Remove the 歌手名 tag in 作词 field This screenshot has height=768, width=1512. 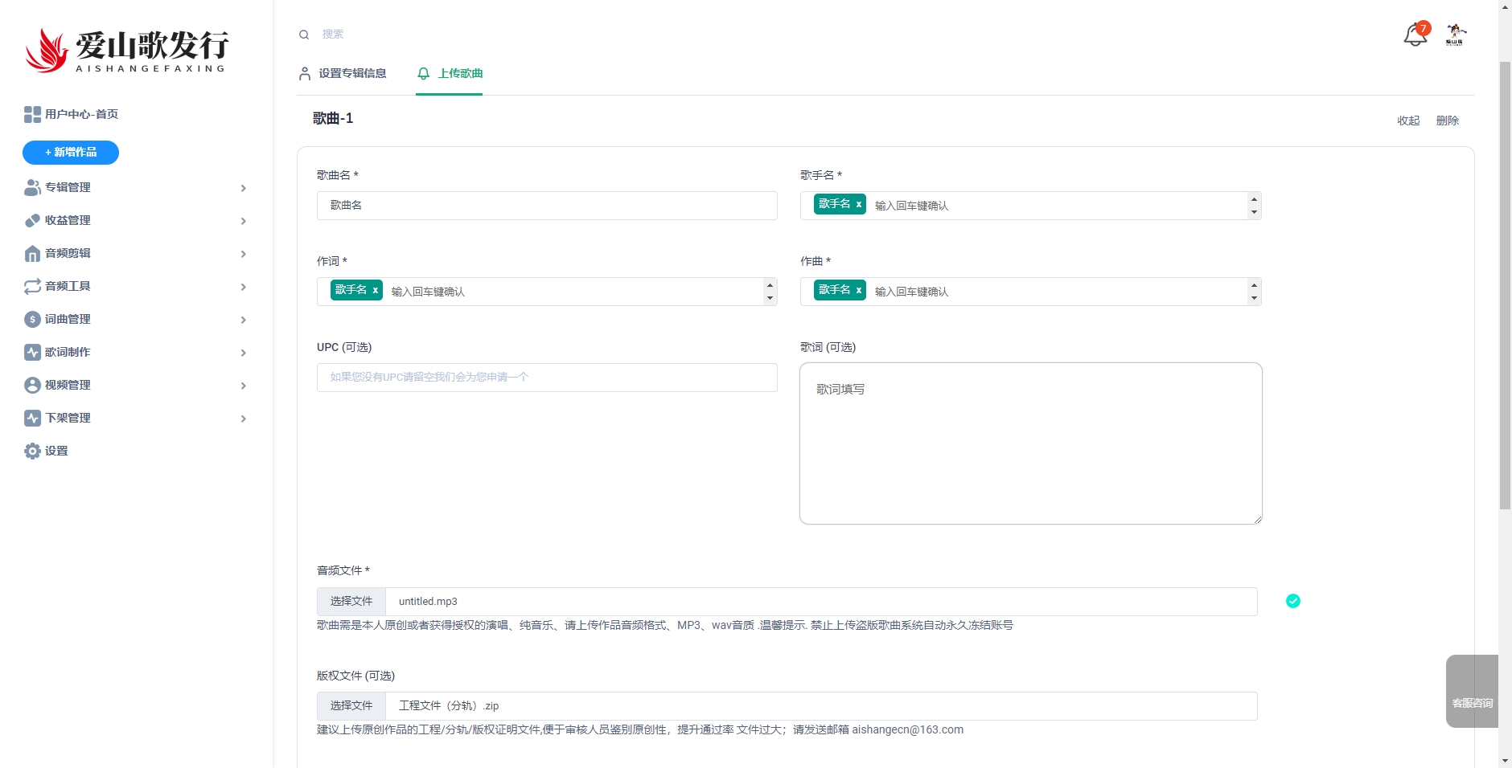click(375, 291)
